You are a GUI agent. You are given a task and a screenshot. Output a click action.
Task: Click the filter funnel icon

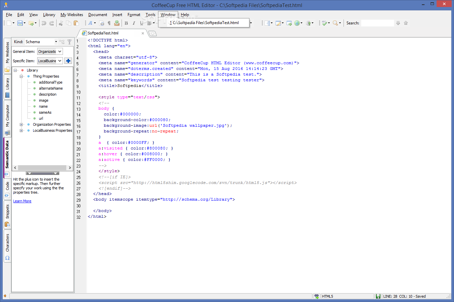(x=69, y=42)
